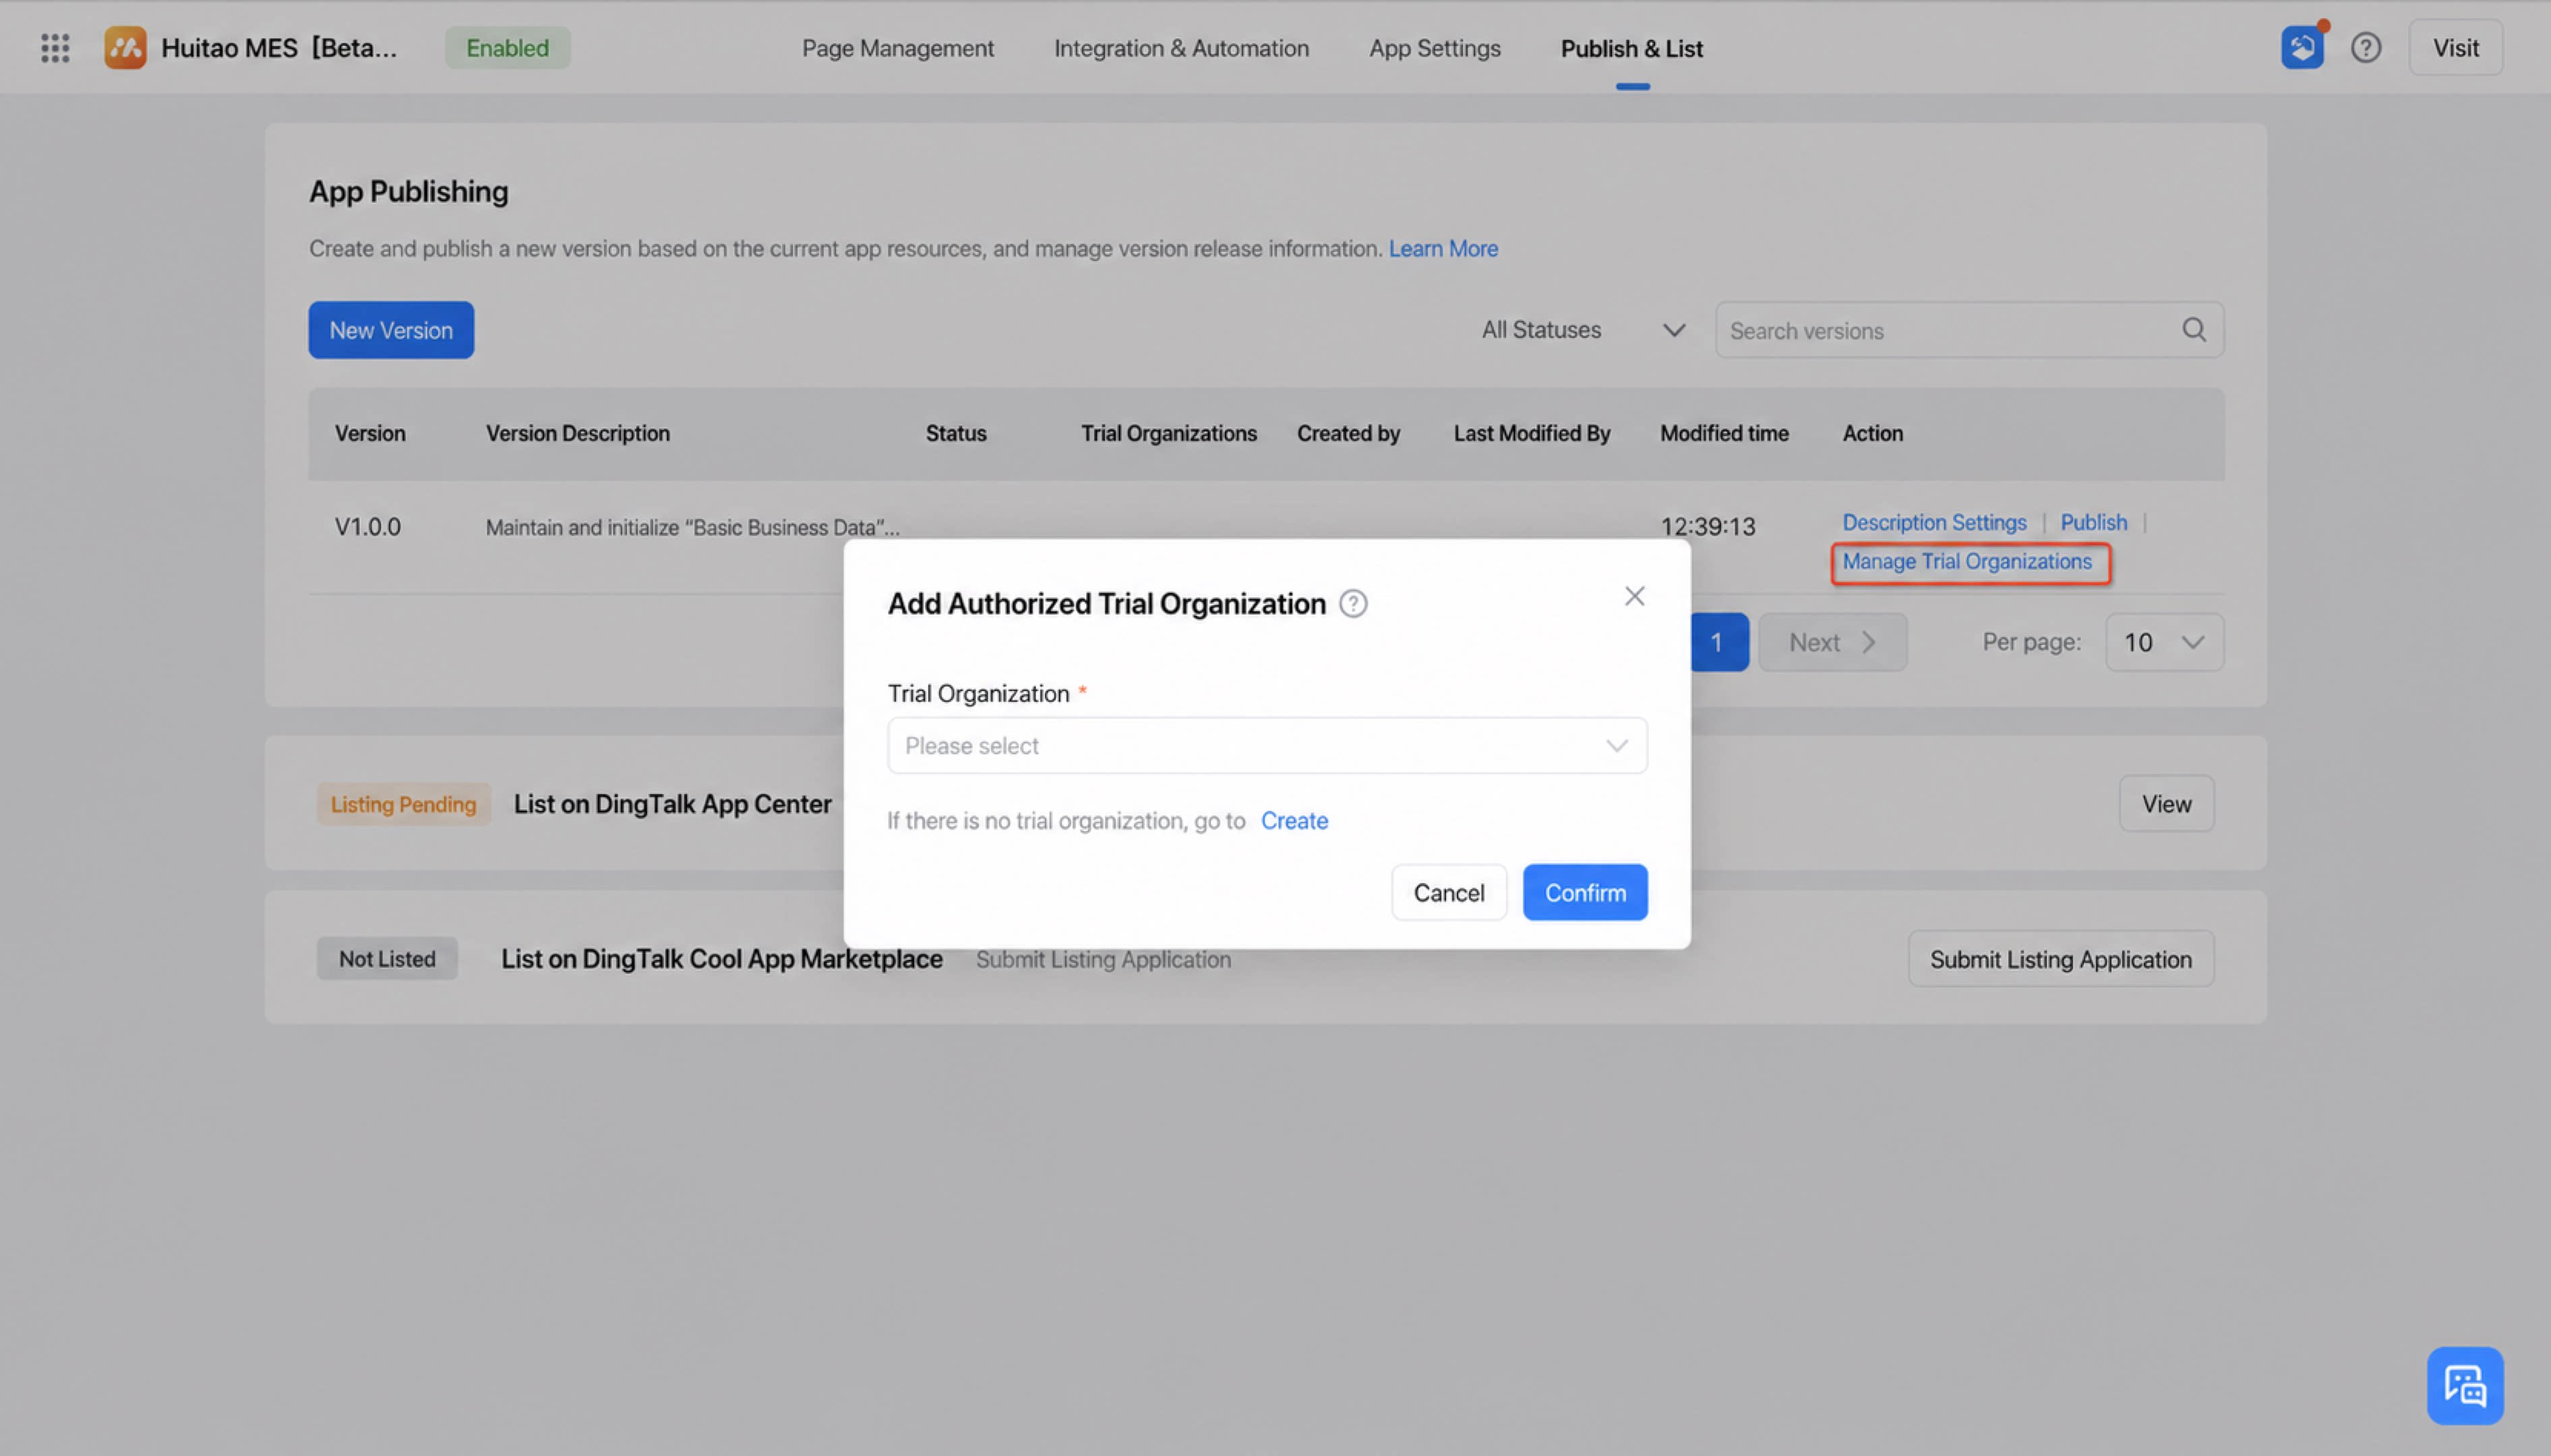Open the blue notification icon with red dot
This screenshot has width=2551, height=1456.
(2302, 47)
